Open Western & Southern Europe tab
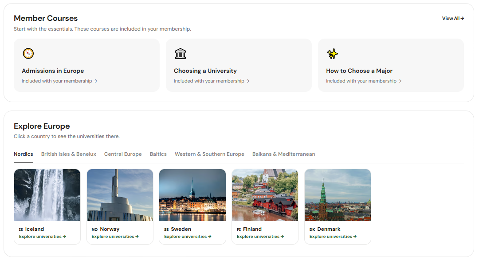479x261 pixels. pyautogui.click(x=209, y=154)
